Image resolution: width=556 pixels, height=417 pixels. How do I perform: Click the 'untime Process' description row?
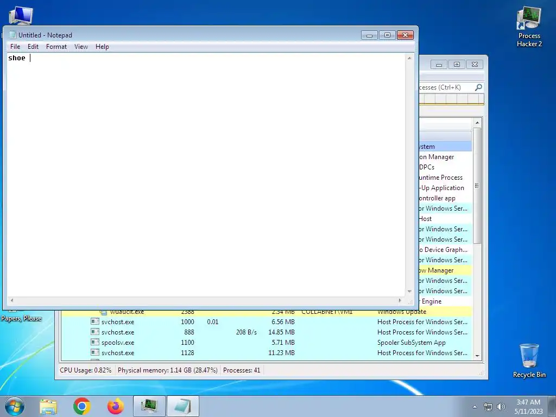tap(445, 178)
